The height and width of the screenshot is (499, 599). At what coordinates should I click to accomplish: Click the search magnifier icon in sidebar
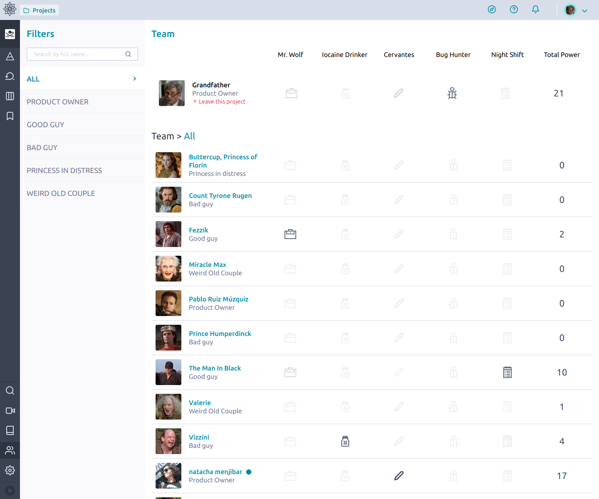(10, 390)
